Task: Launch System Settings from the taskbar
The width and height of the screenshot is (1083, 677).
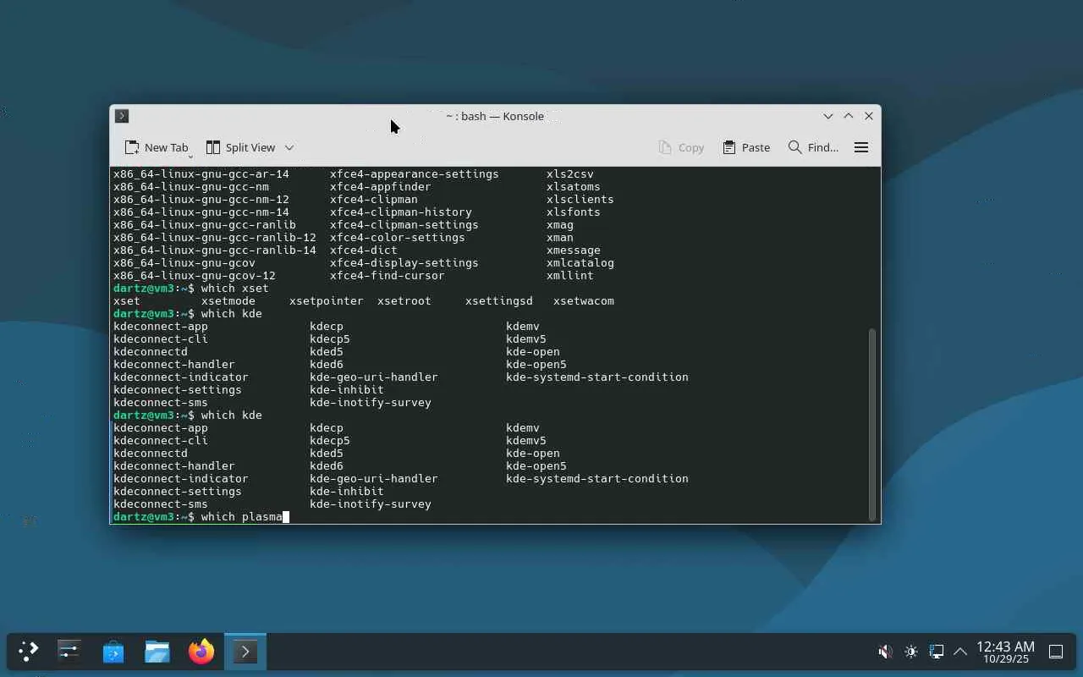Action: click(x=69, y=651)
